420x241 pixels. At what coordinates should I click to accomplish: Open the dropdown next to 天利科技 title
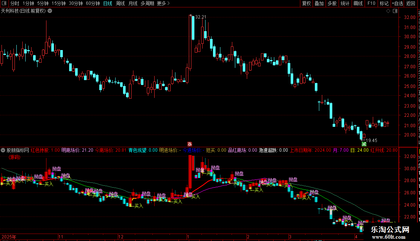click(50, 11)
